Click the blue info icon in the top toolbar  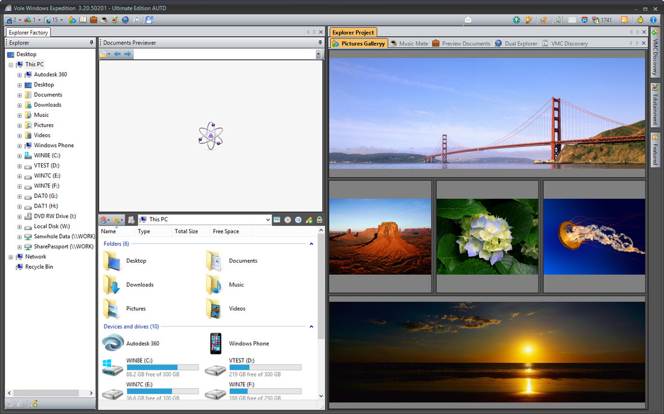(x=653, y=20)
